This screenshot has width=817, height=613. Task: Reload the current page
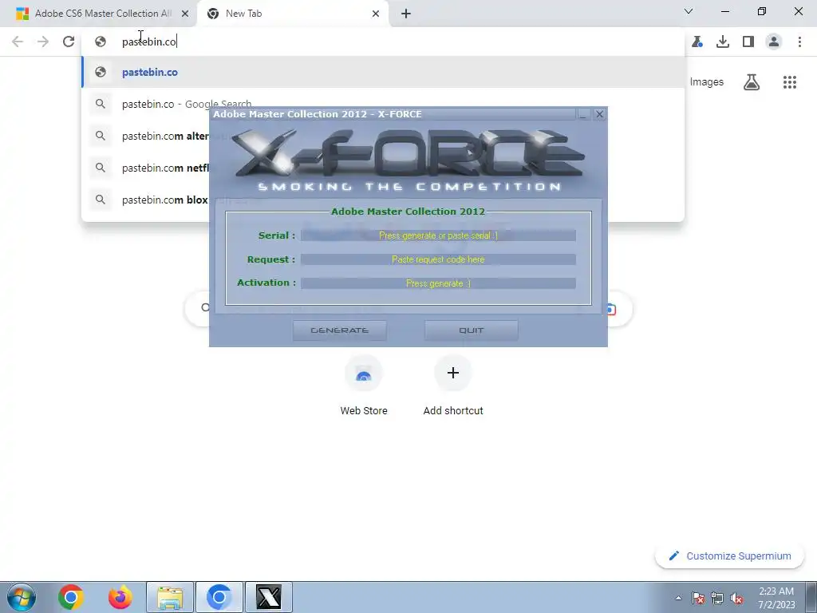pos(69,42)
